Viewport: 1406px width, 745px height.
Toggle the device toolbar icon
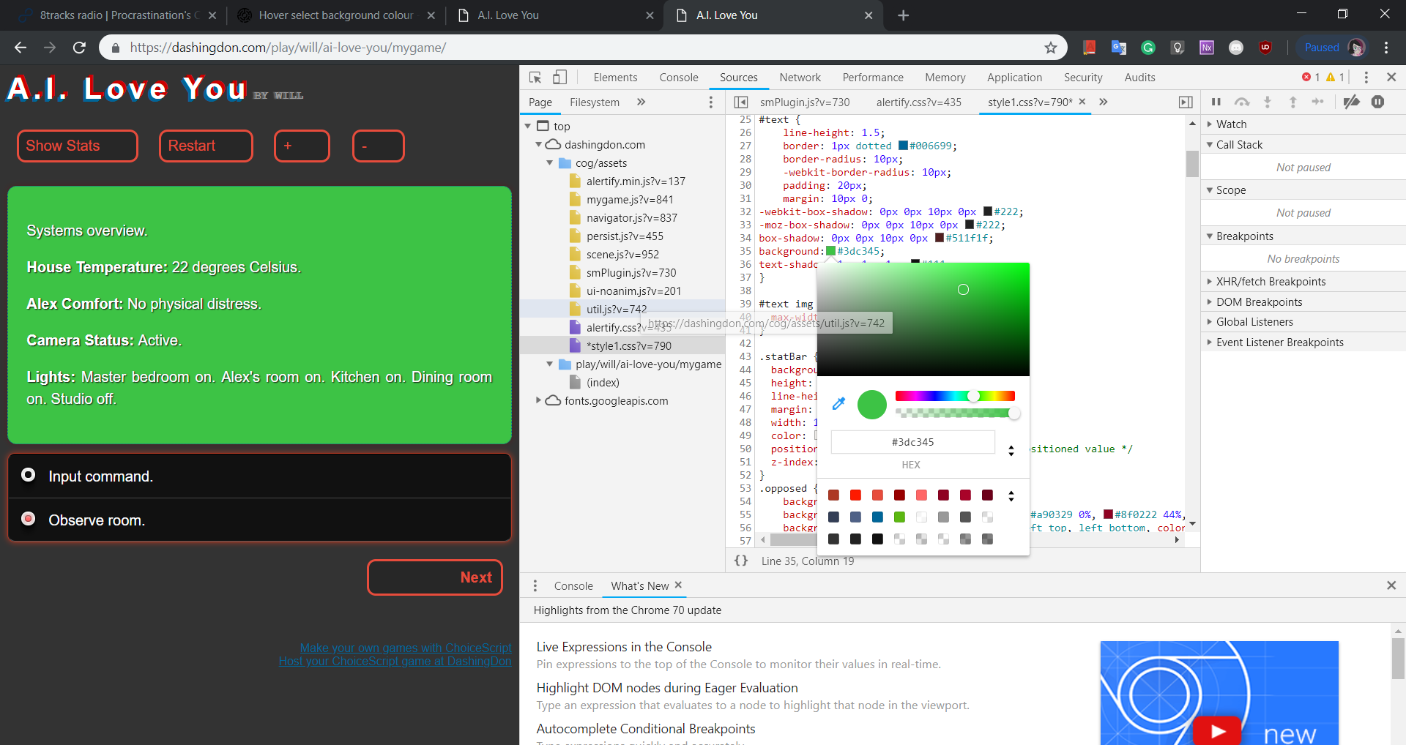pyautogui.click(x=559, y=78)
